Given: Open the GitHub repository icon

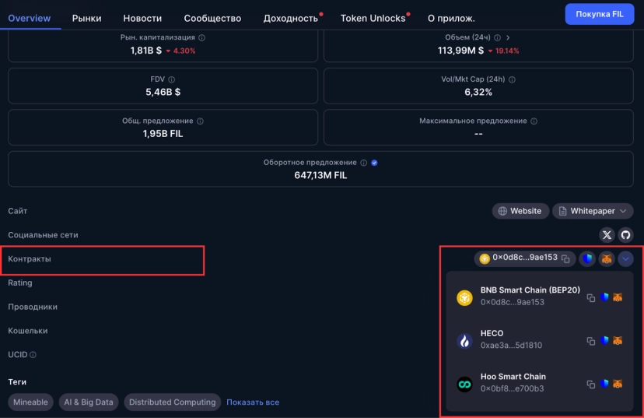Looking at the screenshot, I should 625,235.
